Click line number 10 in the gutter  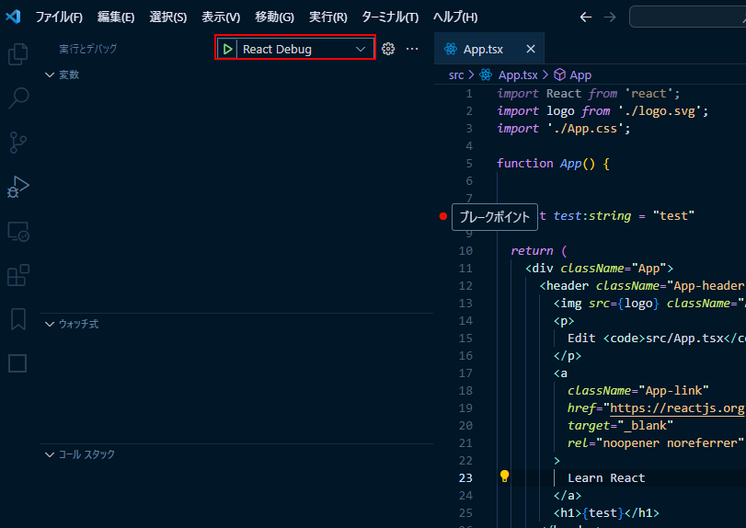(465, 251)
